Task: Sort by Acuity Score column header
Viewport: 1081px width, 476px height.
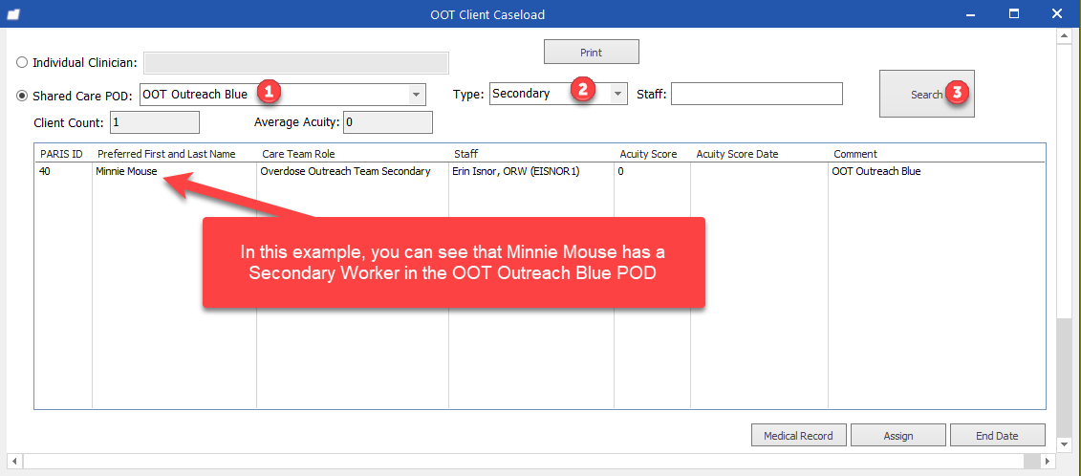Action: [x=648, y=154]
